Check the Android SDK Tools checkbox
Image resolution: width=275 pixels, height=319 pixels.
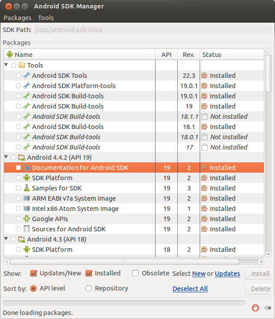click(x=18, y=76)
